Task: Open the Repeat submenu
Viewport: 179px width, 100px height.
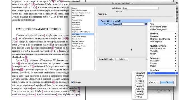Action: 163,63
